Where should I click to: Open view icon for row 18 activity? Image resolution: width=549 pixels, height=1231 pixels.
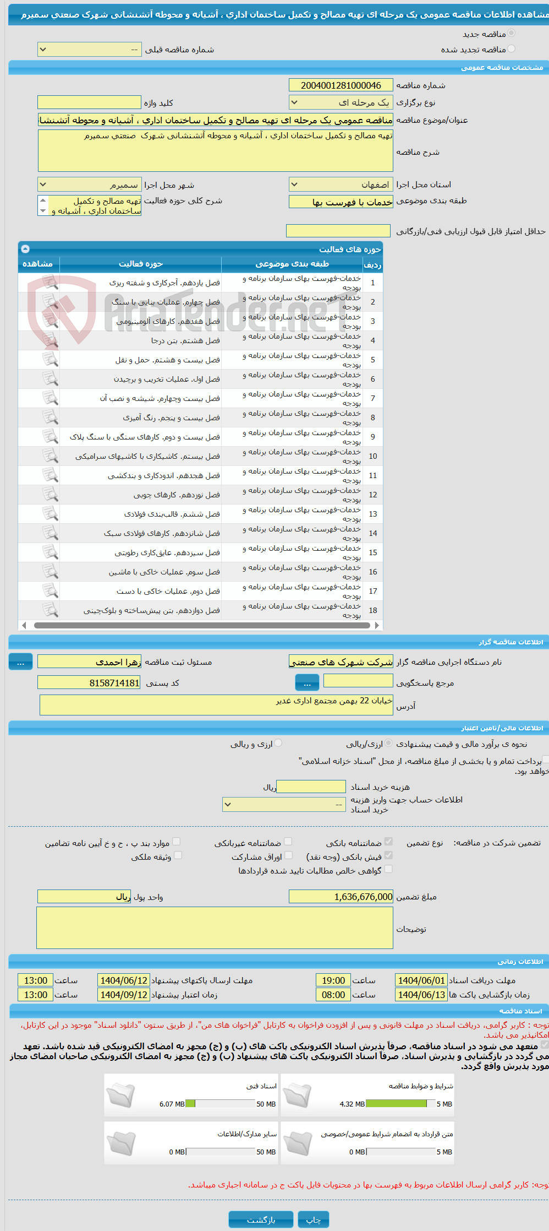coord(50,610)
